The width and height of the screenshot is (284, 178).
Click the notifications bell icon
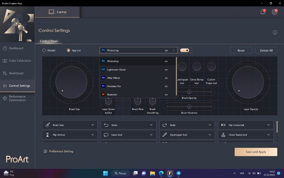pyautogui.click(x=263, y=12)
